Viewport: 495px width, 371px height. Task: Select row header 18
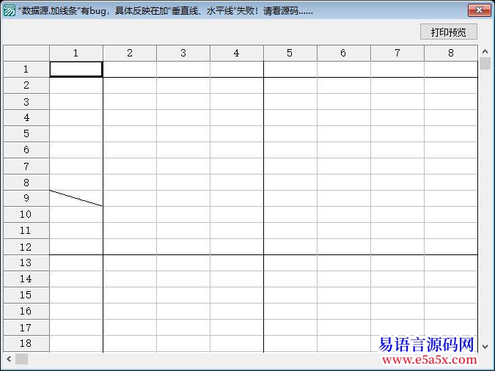pos(26,344)
